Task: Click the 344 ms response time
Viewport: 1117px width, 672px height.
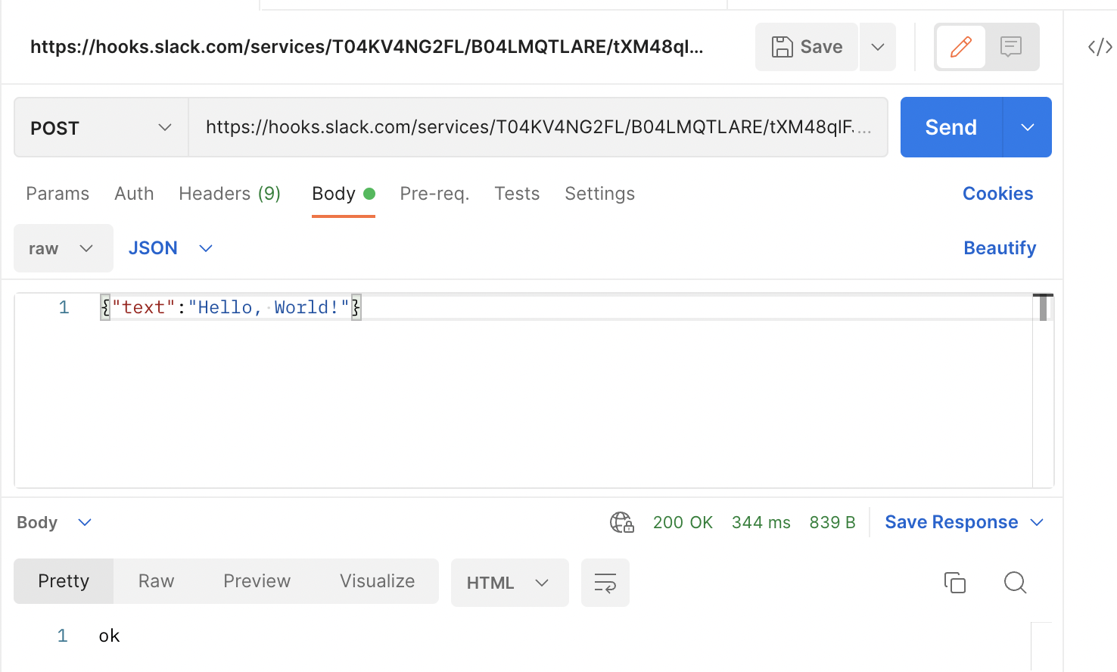Action: [x=761, y=522]
